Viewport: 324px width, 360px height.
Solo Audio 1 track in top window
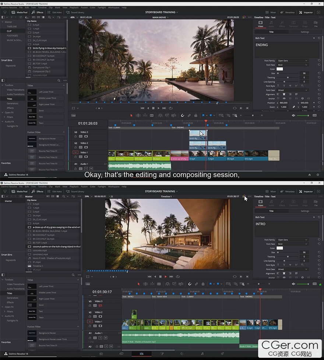point(86,169)
